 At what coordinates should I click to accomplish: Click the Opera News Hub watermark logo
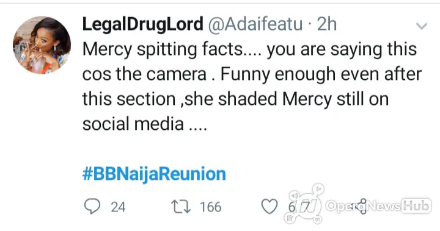[304, 204]
